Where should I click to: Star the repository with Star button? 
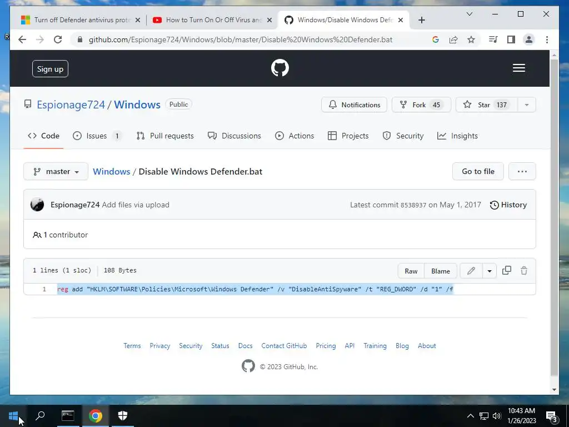point(486,105)
